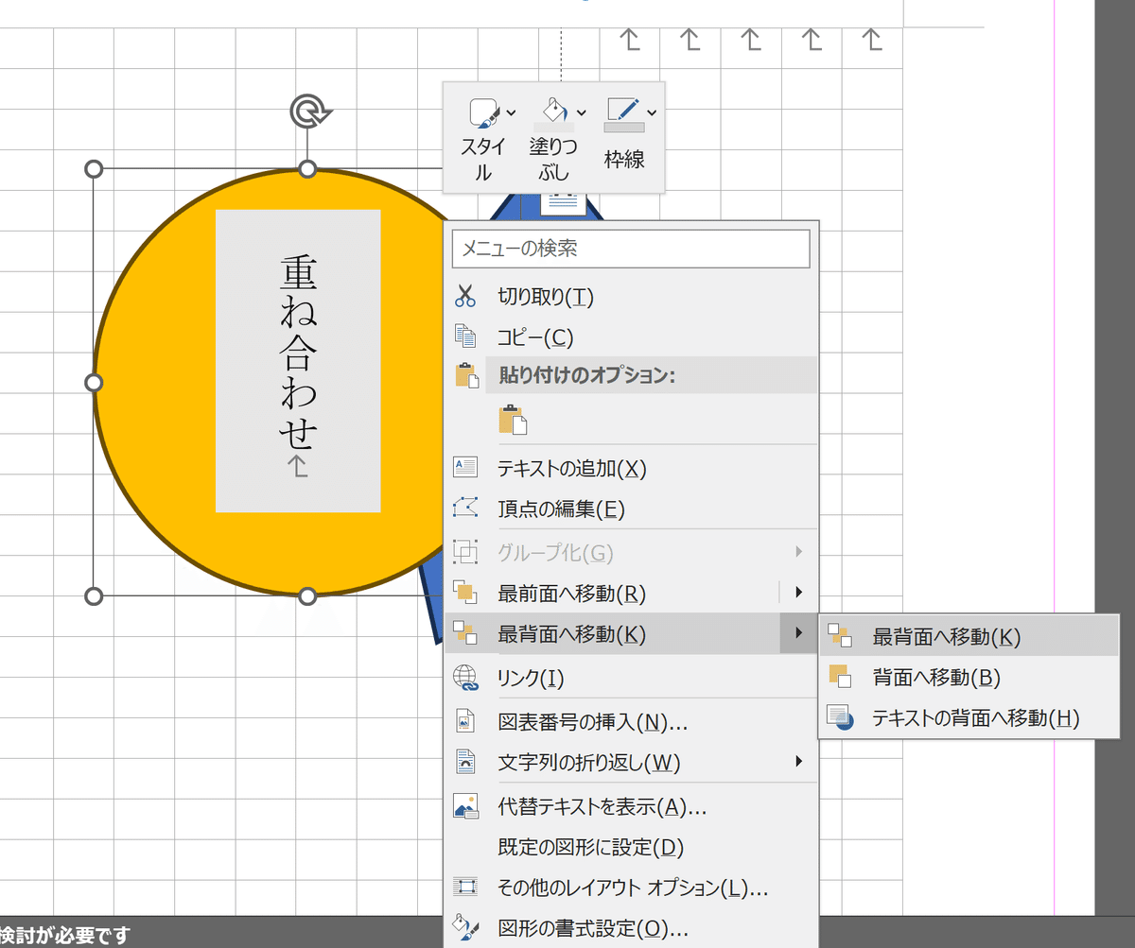This screenshot has height=948, width=1135.
Task: Click the scissors cut icon
Action: point(465,297)
